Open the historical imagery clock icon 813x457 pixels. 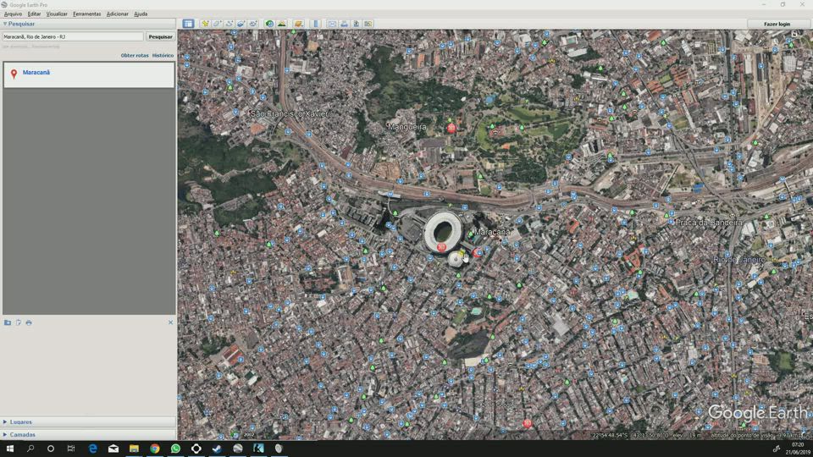pos(269,24)
